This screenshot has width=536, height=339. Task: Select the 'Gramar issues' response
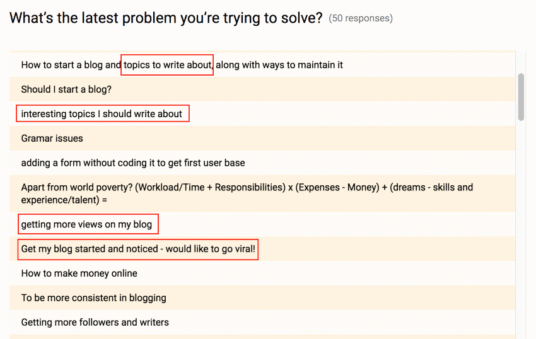(x=262, y=139)
